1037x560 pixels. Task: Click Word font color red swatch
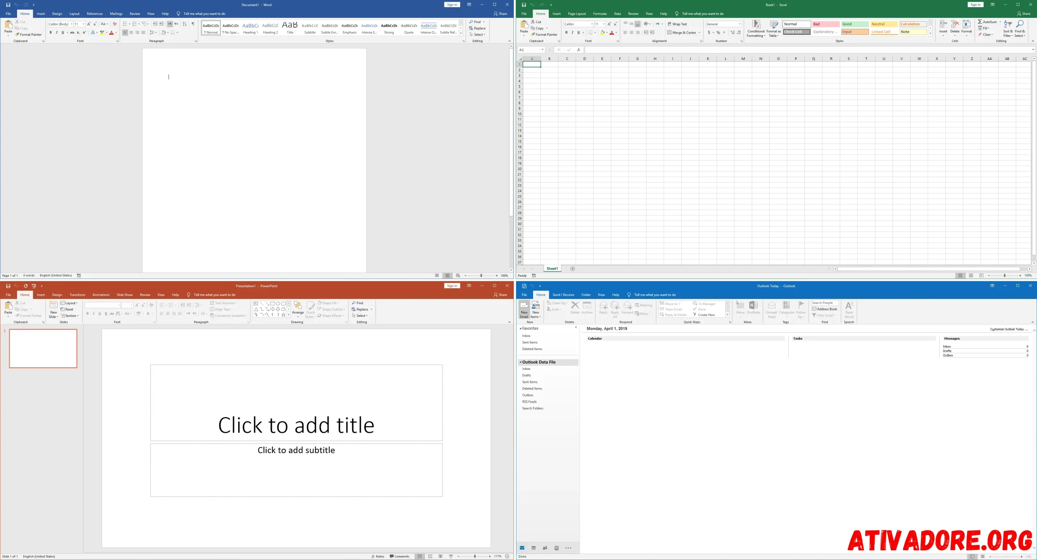click(111, 32)
